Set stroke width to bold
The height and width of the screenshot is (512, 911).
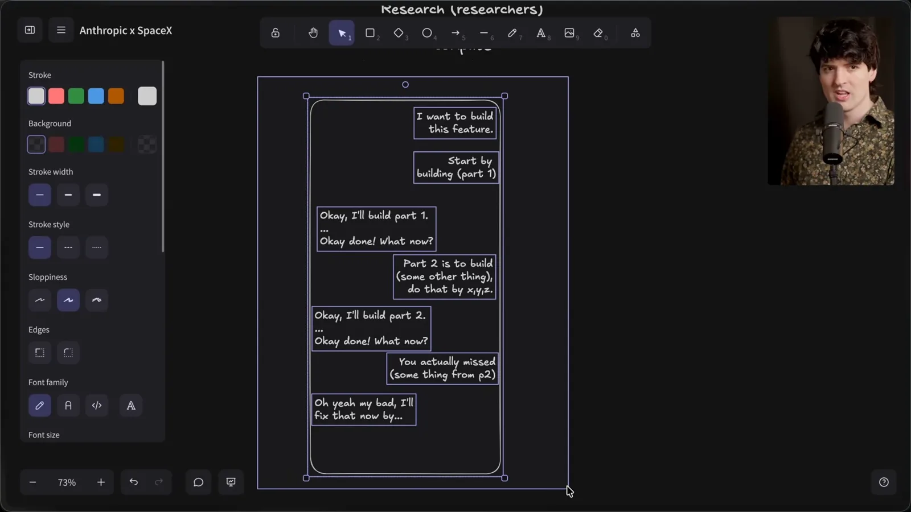click(x=68, y=195)
